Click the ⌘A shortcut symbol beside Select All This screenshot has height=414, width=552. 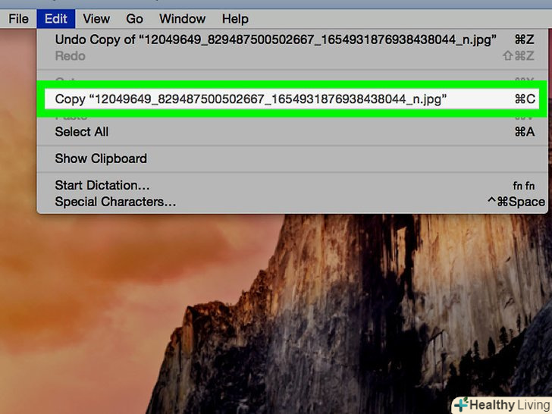tap(525, 132)
